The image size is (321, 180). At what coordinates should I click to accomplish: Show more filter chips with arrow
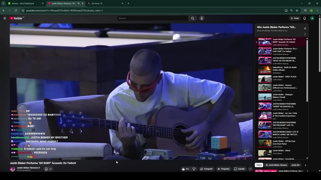point(305,165)
